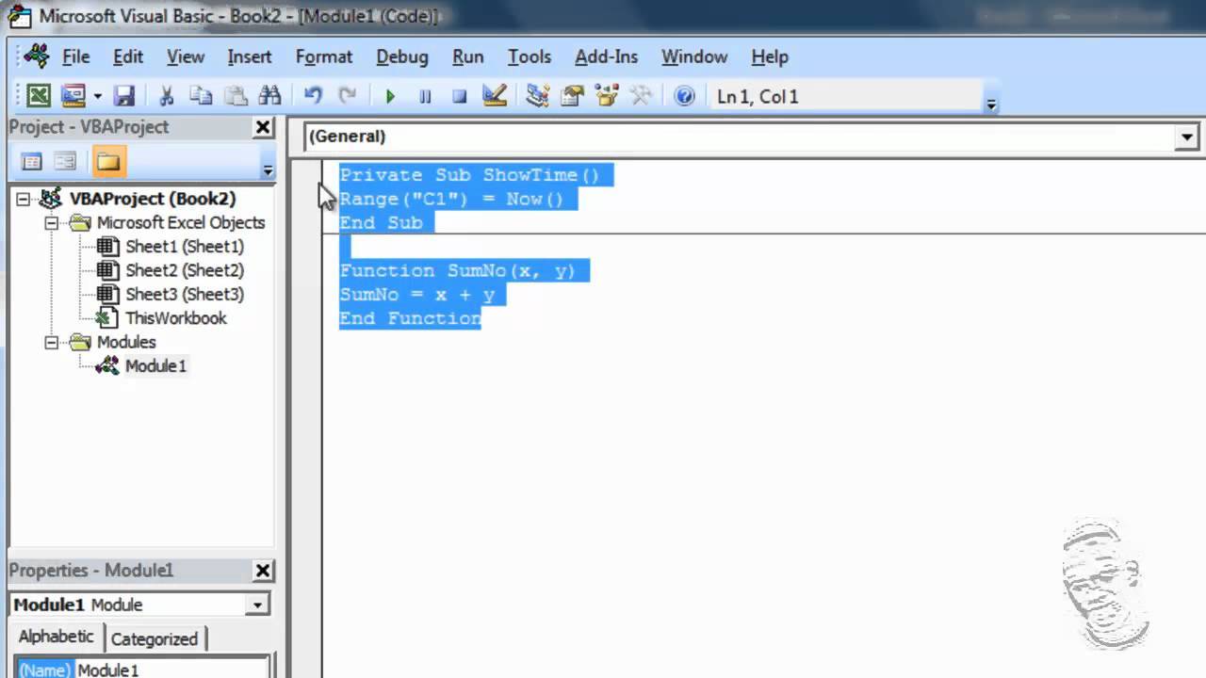The image size is (1206, 678).
Task: Select ThisWorkbook in the project tree
Action: tap(176, 318)
